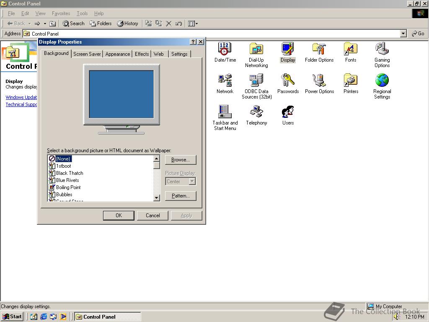This screenshot has height=322, width=429.
Task: Switch to the Effects tab
Action: [142, 54]
